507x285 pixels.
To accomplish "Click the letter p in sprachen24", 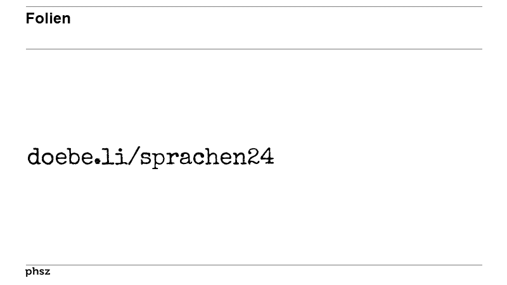I will (160, 160).
